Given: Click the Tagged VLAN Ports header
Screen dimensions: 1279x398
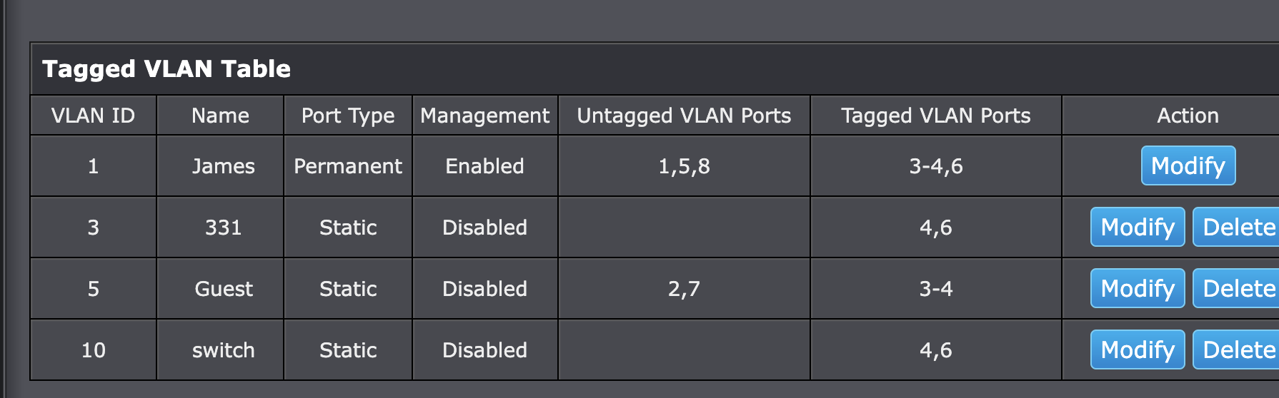Looking at the screenshot, I should pos(936,116).
